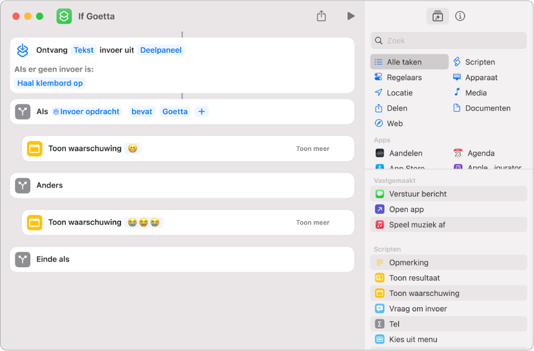Choose the Speel muziek af action
The height and width of the screenshot is (351, 534).
(449, 225)
